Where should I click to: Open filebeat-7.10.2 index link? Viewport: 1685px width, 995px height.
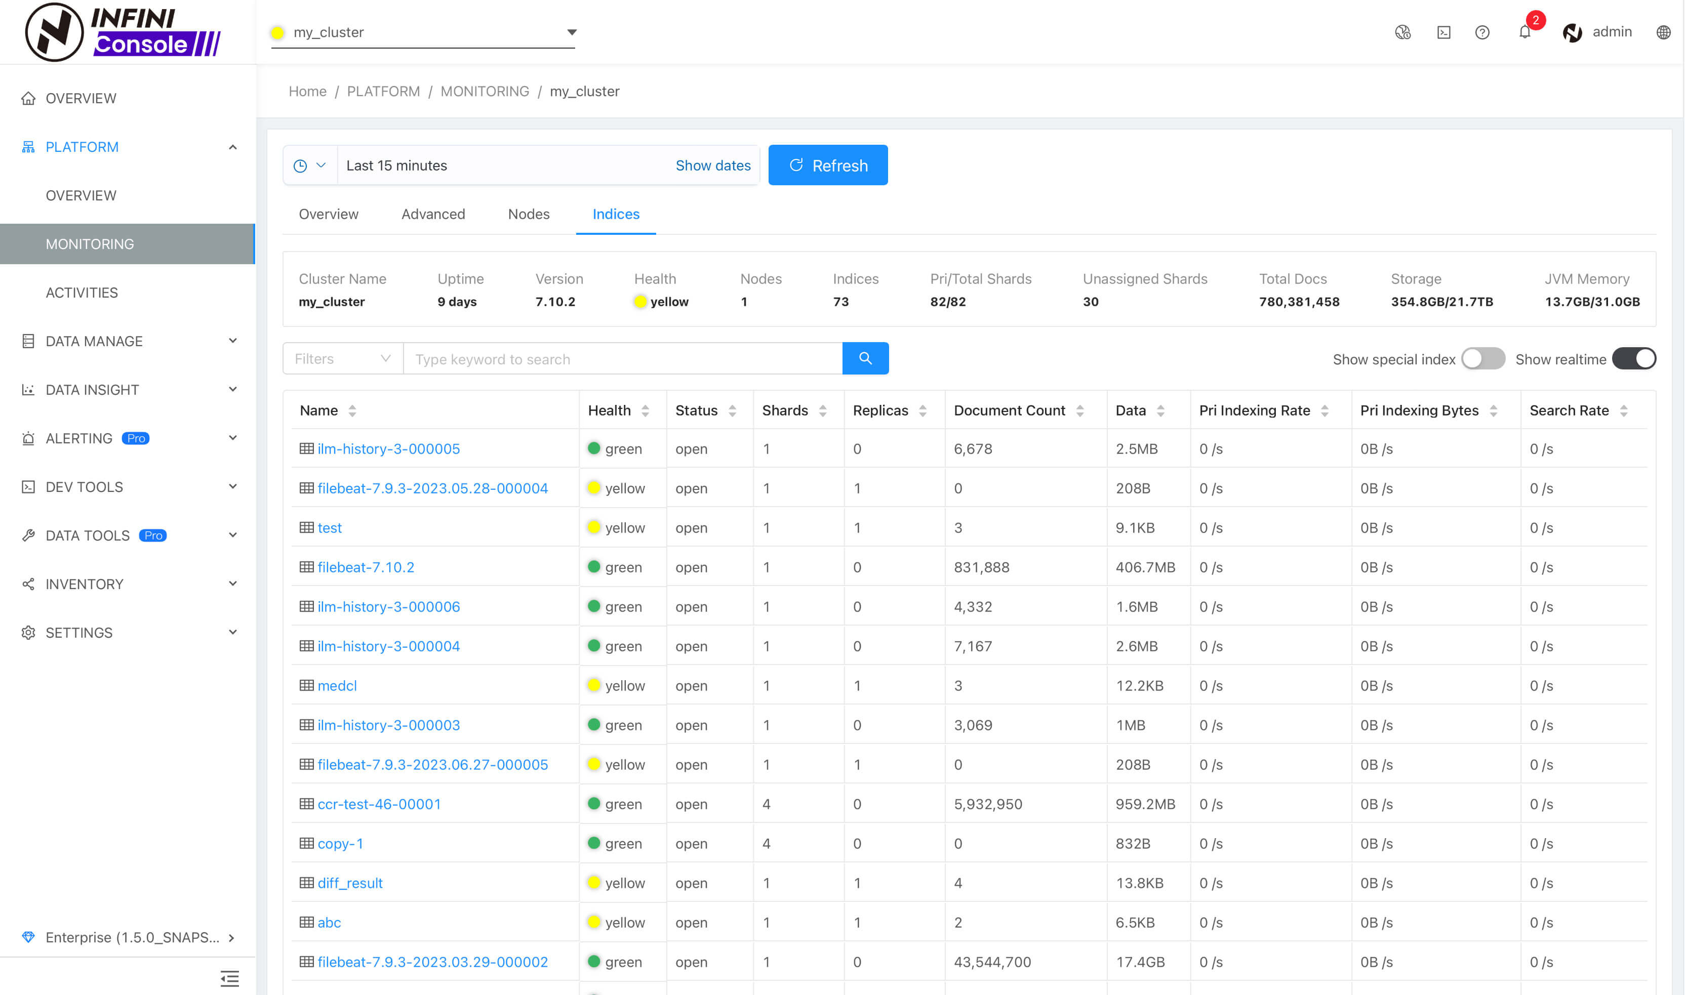(x=366, y=567)
